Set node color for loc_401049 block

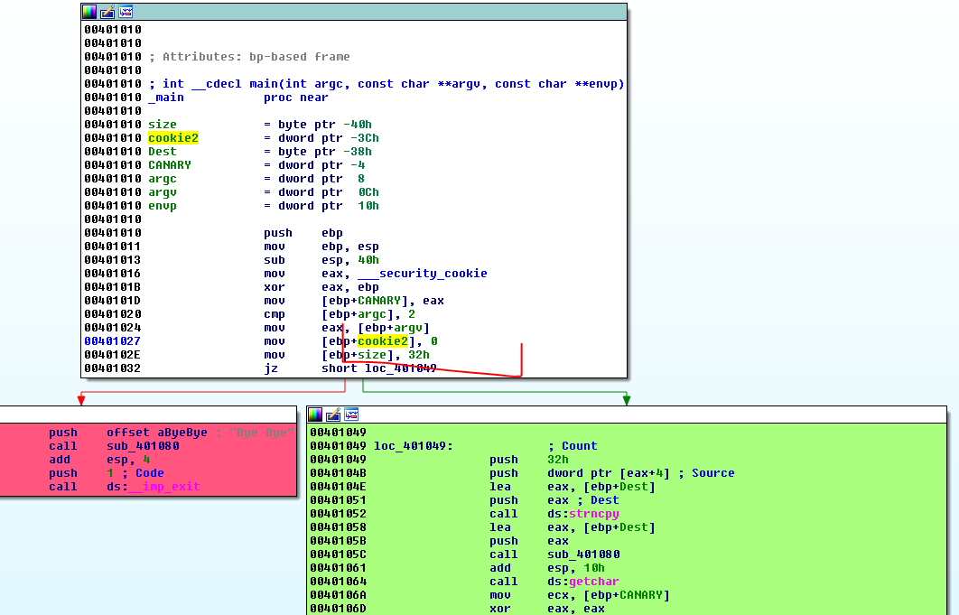315,415
